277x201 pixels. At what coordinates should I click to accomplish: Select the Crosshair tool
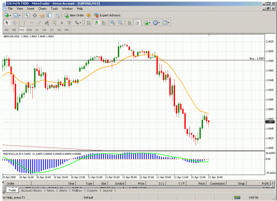15,23
